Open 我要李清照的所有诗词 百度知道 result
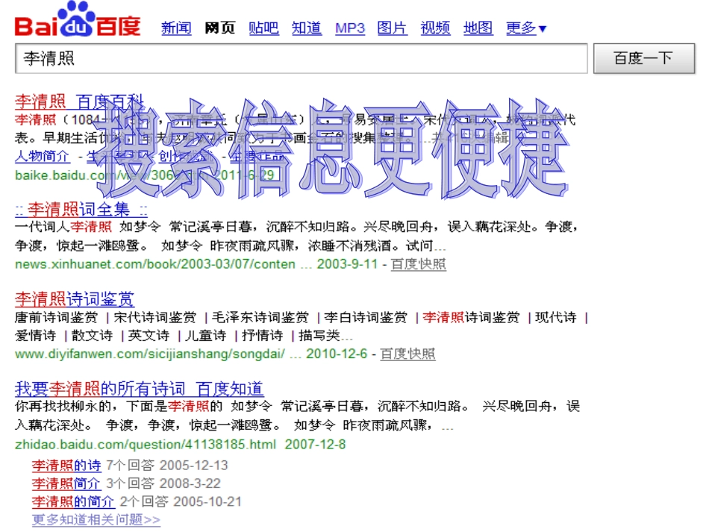 click(x=140, y=389)
